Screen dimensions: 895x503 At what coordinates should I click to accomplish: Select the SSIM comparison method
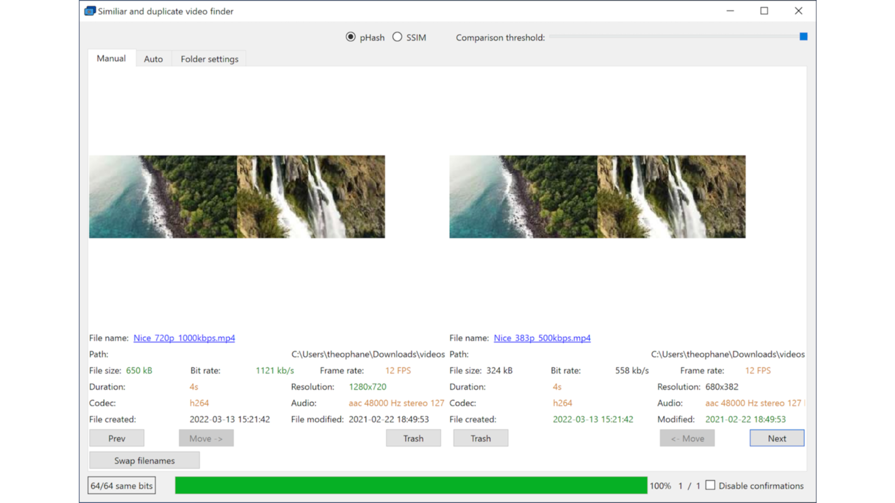pos(397,37)
